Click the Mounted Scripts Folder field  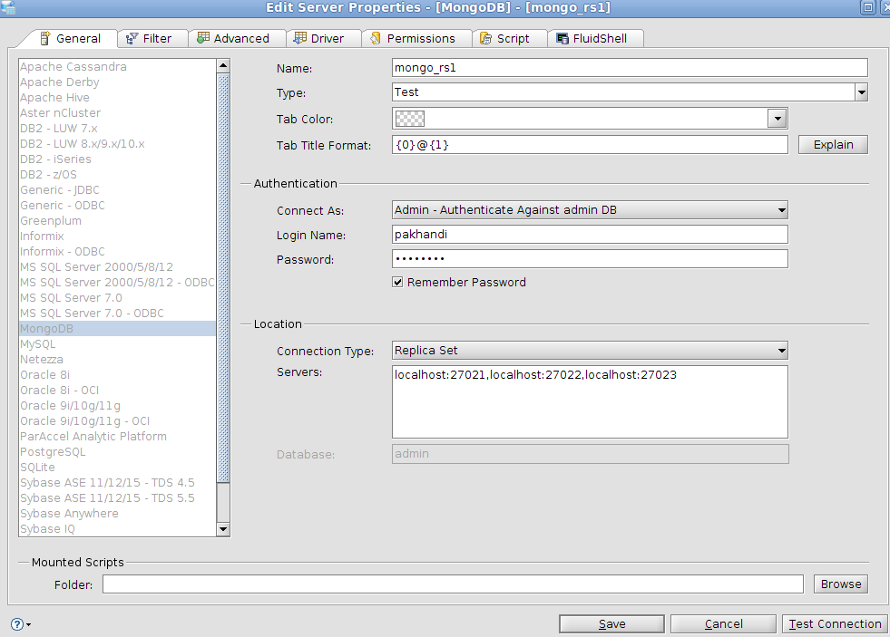point(453,584)
